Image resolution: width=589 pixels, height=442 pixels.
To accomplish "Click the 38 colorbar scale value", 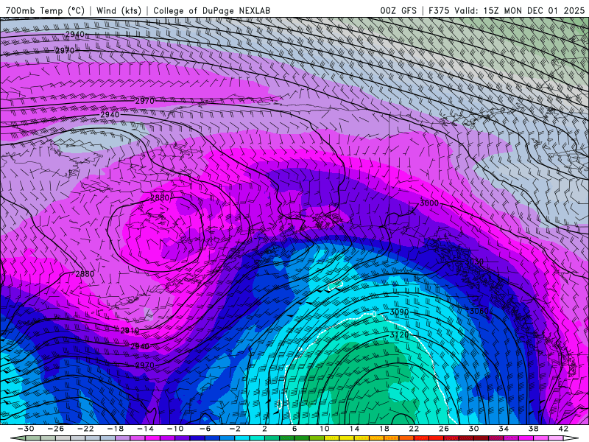I will point(533,429).
